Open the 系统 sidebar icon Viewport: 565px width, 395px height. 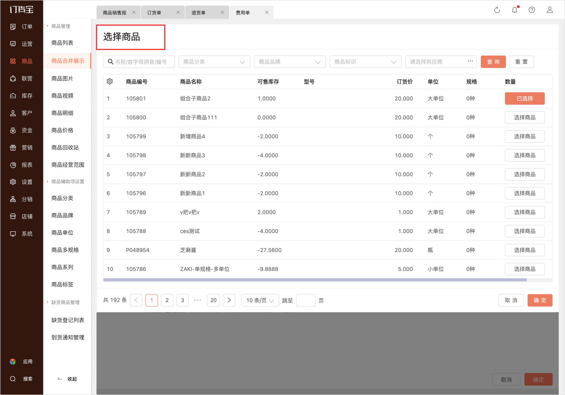pyautogui.click(x=13, y=234)
